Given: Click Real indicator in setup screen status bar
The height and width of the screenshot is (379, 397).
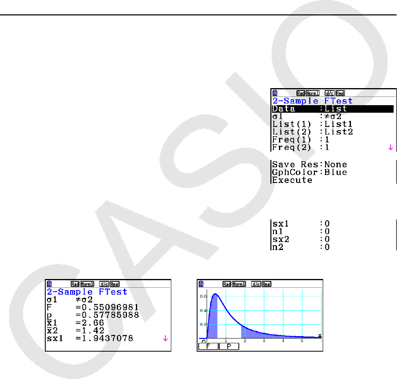Looking at the screenshot, I should [x=340, y=93].
